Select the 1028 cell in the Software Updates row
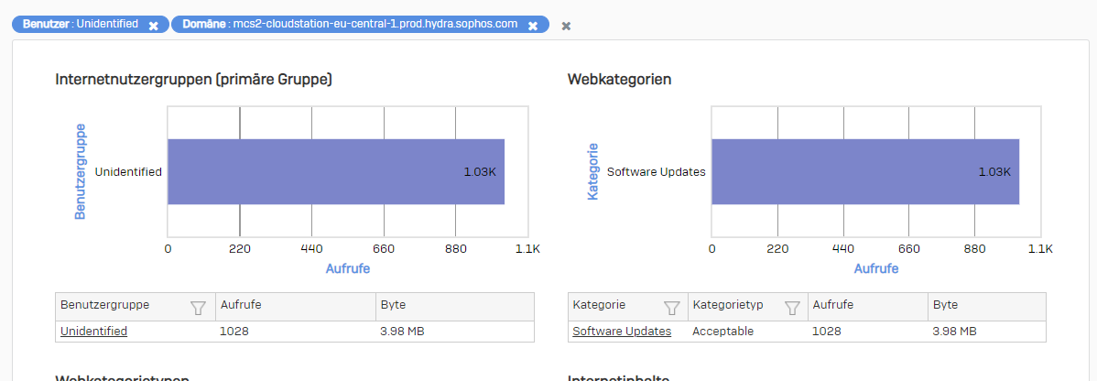The width and height of the screenshot is (1097, 381). [x=826, y=332]
